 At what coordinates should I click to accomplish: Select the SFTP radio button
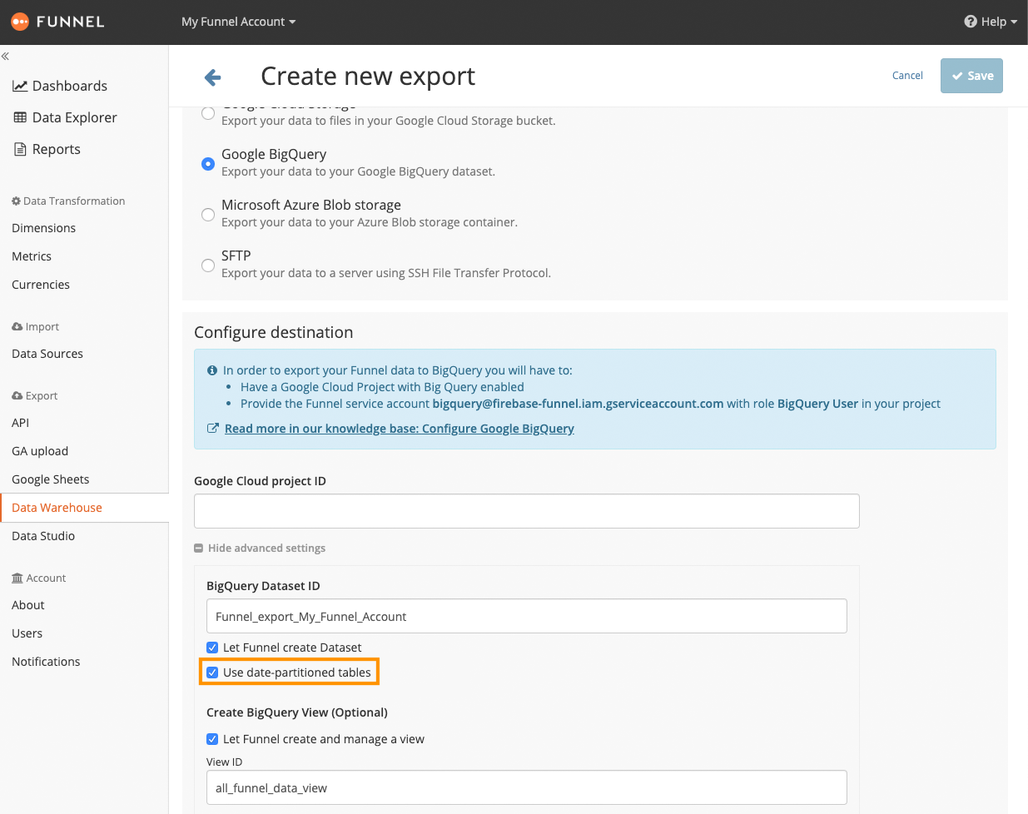[208, 266]
